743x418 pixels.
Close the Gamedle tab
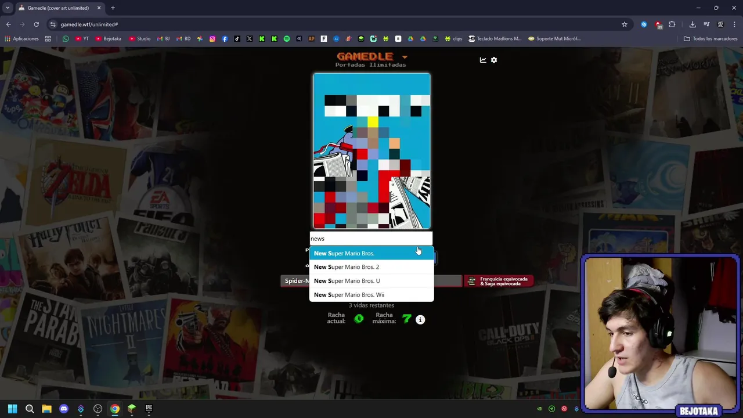click(x=99, y=8)
